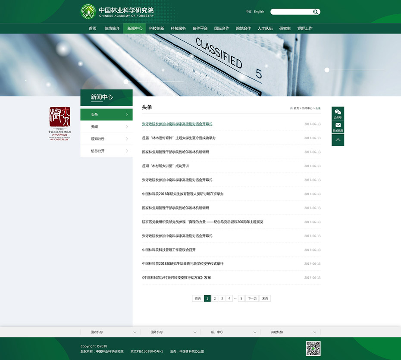The width and height of the screenshot is (401, 360).
Task: Open the 院长信箱 mail icon
Action: pos(338,126)
